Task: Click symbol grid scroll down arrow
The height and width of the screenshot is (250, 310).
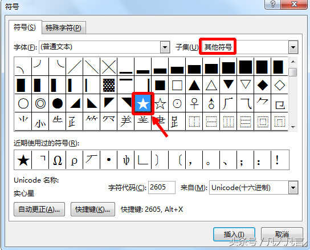Action: (293, 126)
